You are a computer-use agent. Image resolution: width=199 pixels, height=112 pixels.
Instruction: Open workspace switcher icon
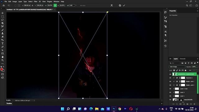click(191, 6)
